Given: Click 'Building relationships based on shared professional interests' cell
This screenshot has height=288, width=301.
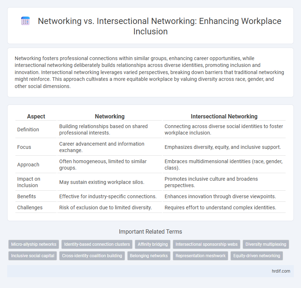Looking at the screenshot, I should click(x=110, y=130).
